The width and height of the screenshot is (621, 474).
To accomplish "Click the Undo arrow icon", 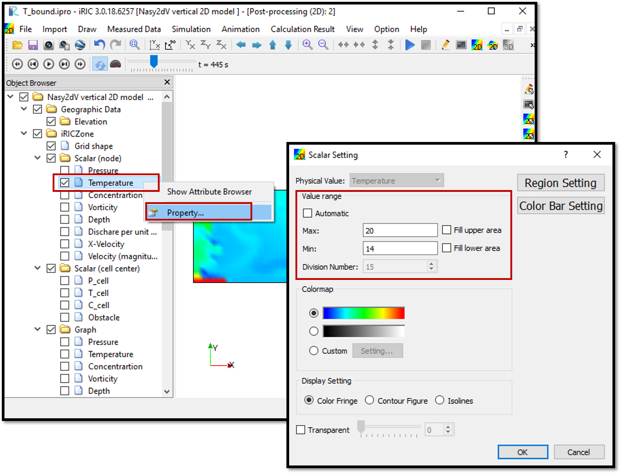I will tap(99, 44).
